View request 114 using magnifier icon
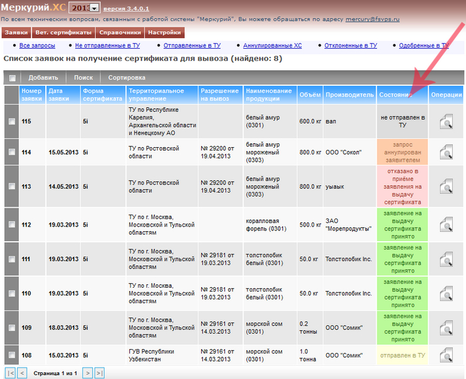The image size is (466, 379). click(x=445, y=152)
